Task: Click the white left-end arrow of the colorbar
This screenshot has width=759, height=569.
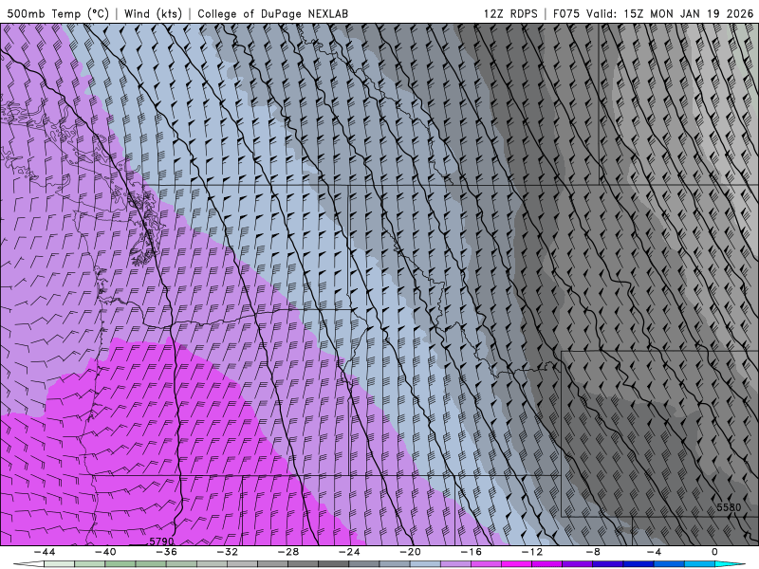Action: tap(28, 564)
